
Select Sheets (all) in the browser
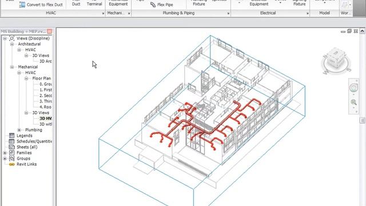[x=27, y=147]
